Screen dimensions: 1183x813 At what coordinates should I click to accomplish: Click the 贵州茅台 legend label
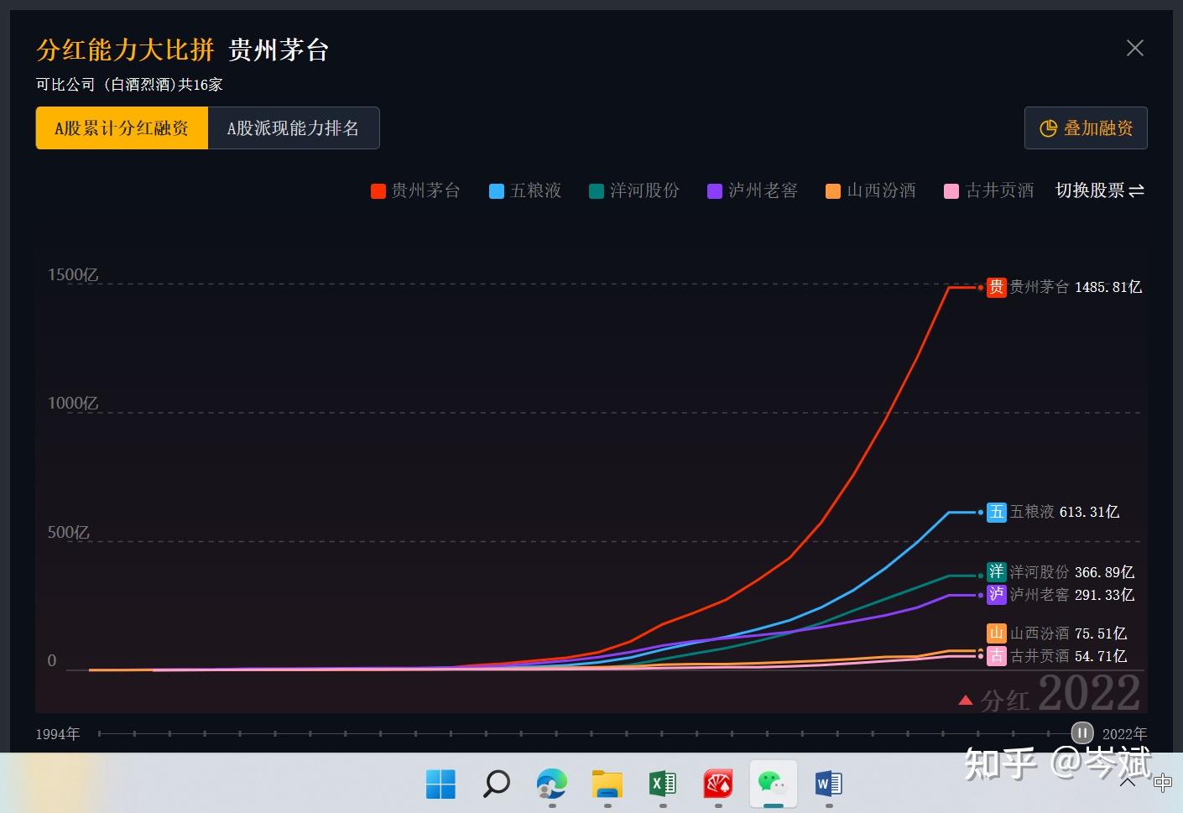coord(426,190)
